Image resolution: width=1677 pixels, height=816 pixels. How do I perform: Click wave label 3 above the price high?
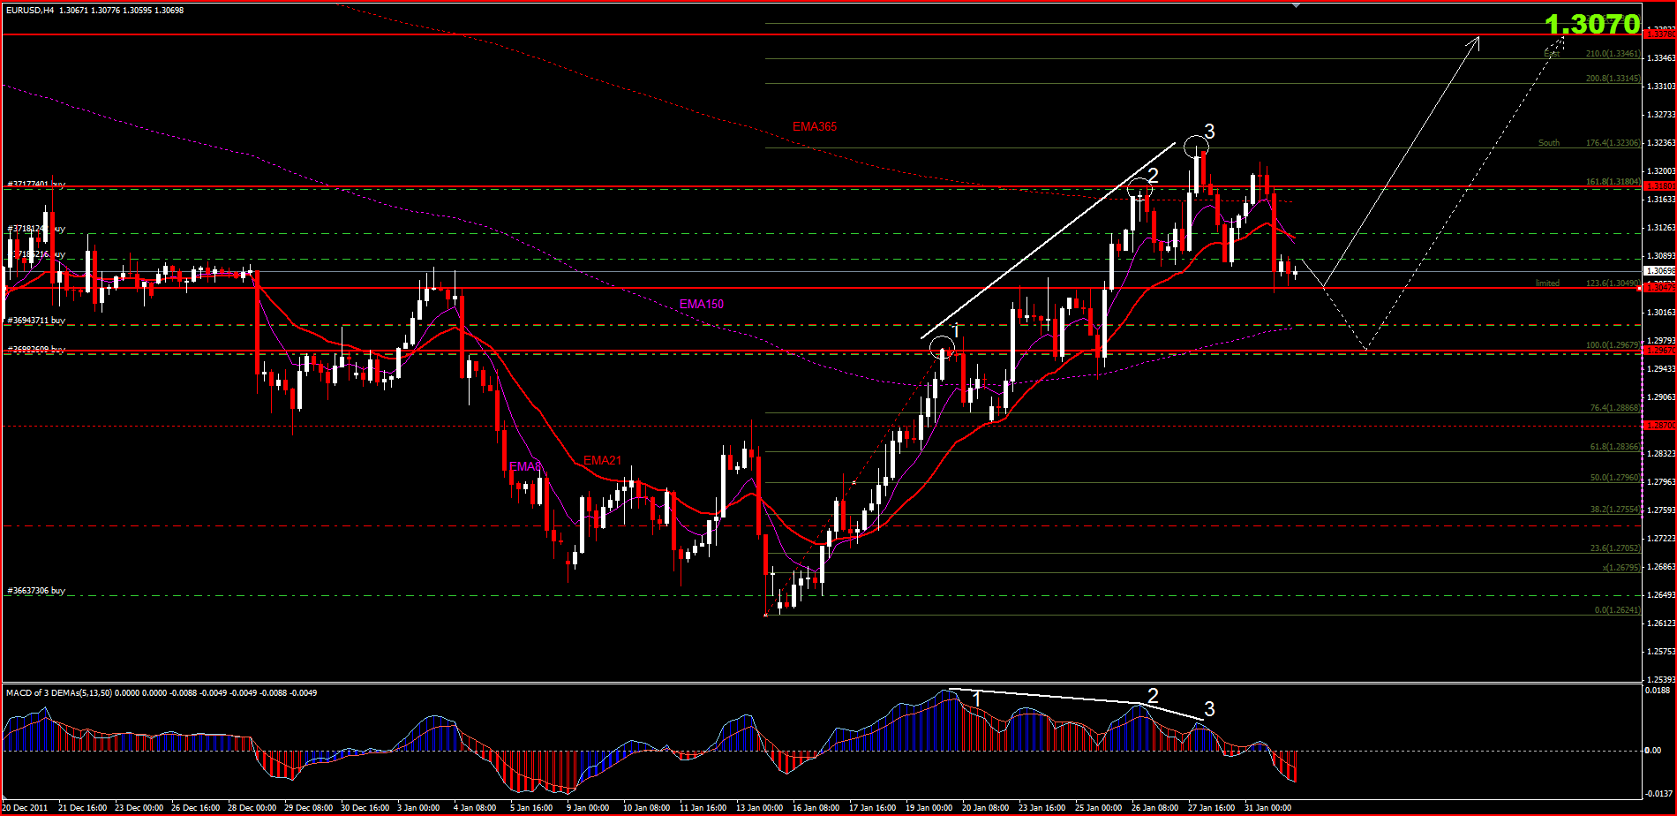coord(1210,132)
